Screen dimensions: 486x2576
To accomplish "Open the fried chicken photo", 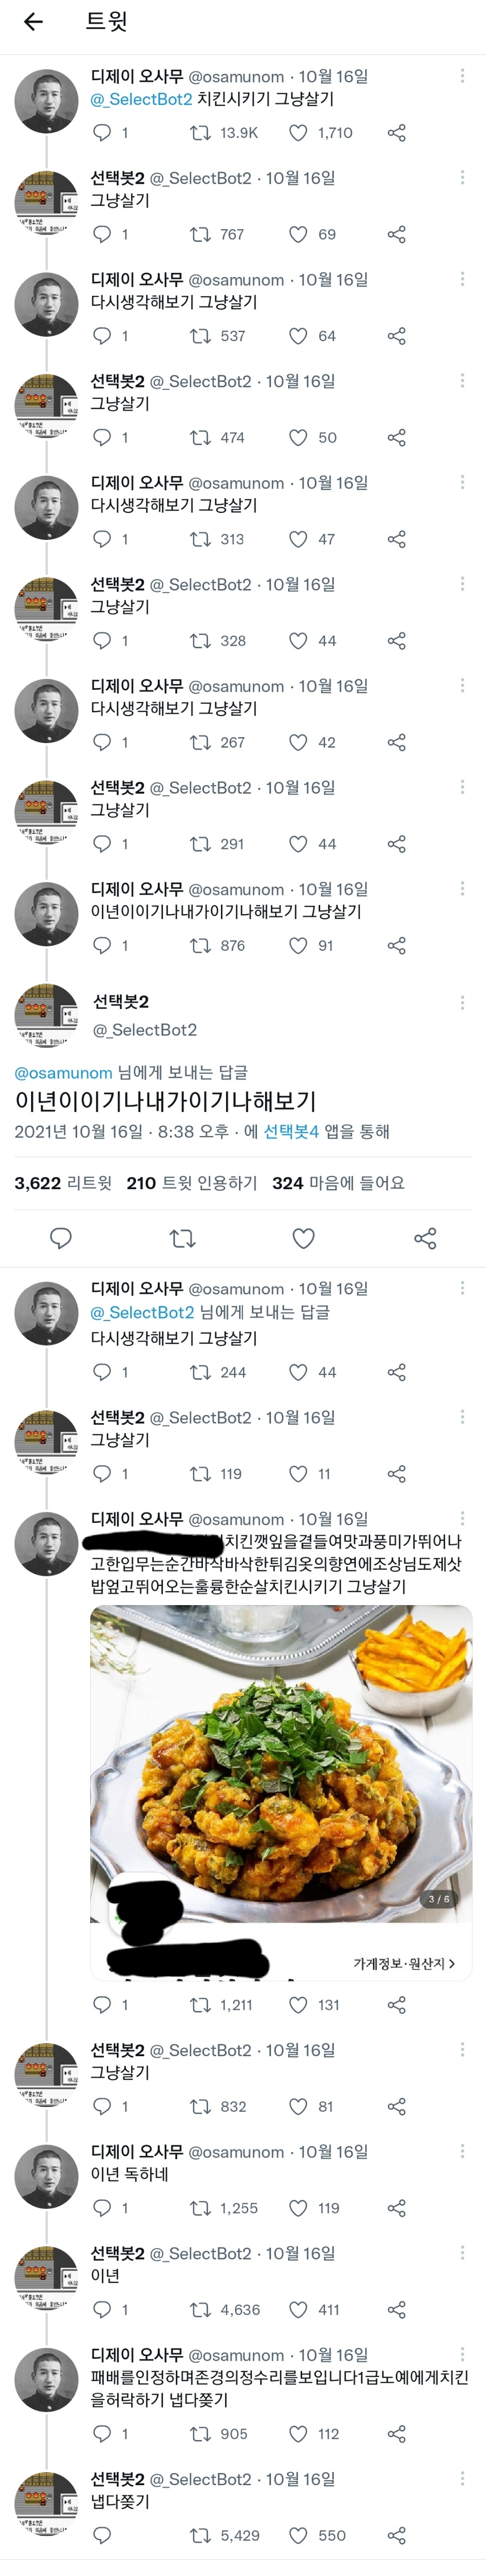I will coord(281,1764).
